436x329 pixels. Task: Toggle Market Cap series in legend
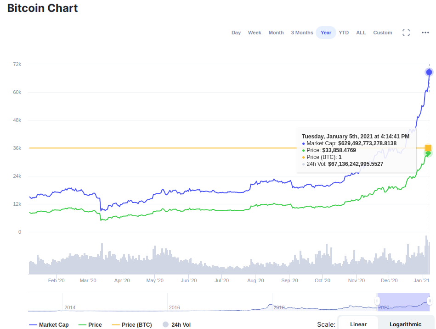pos(49,324)
